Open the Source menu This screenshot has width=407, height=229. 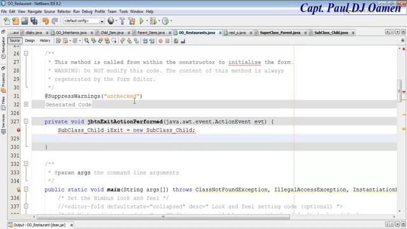50,11
